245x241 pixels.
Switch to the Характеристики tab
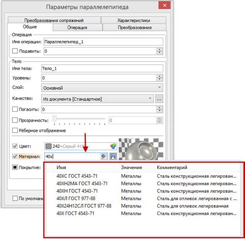pos(133,20)
